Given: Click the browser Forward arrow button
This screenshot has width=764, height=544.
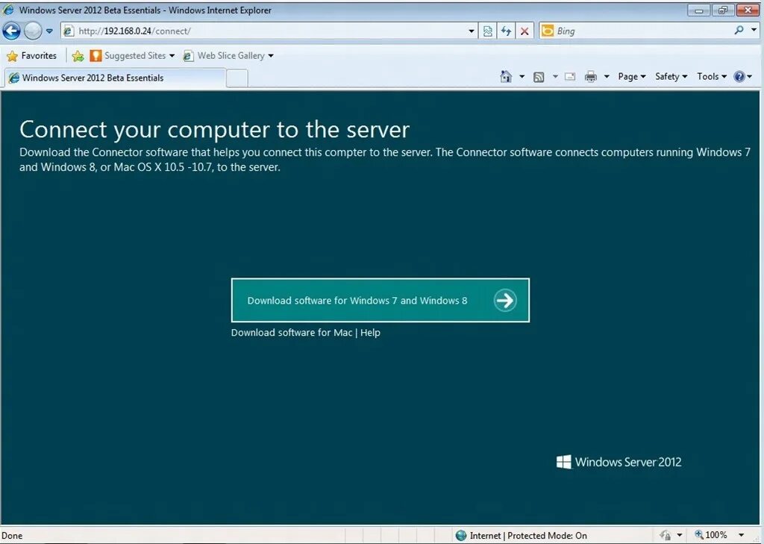Looking at the screenshot, I should click(x=33, y=31).
